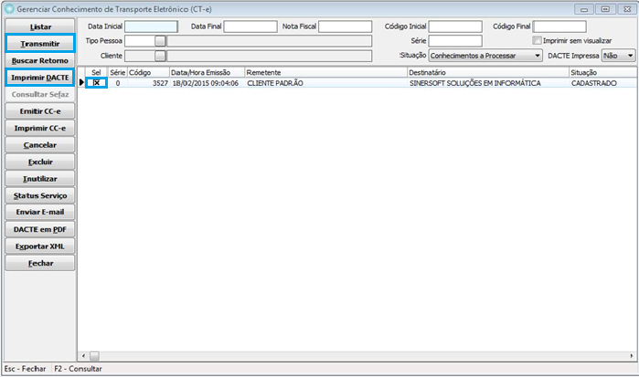Click the application icon in title bar
The height and width of the screenshot is (377, 639).
tap(10, 7)
